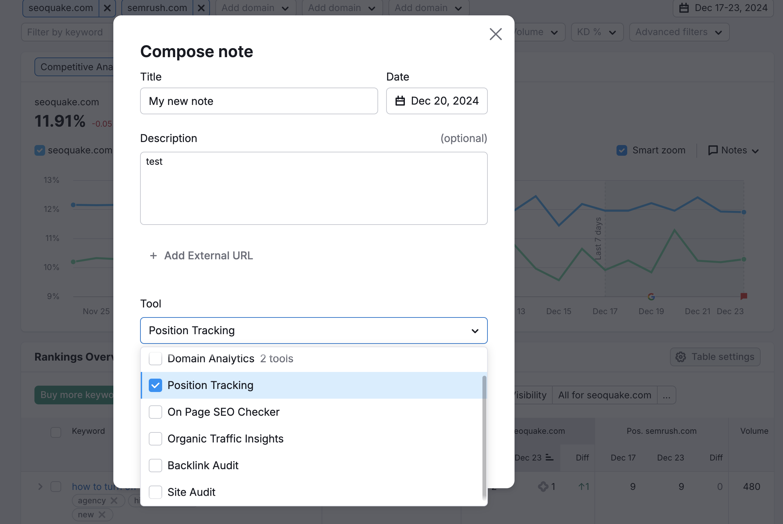Click the close X button on modal
The width and height of the screenshot is (783, 524).
click(496, 34)
